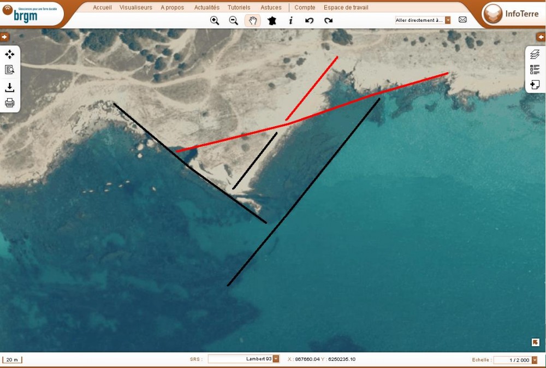This screenshot has height=368, width=546.
Task: Expand the right side panel arrow
Action: [x=541, y=37]
